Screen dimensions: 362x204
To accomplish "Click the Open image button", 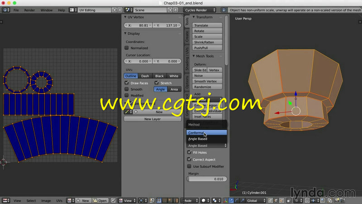I will (100, 200).
